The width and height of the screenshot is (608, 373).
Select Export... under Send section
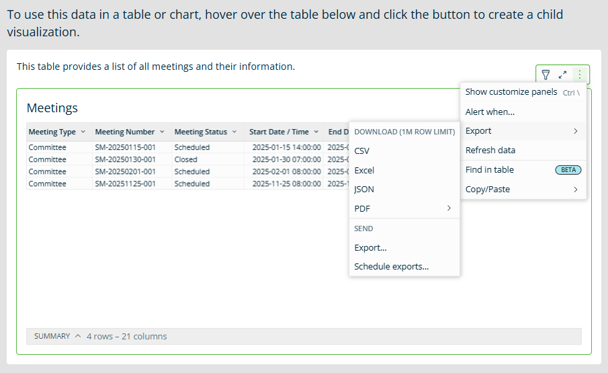[370, 248]
